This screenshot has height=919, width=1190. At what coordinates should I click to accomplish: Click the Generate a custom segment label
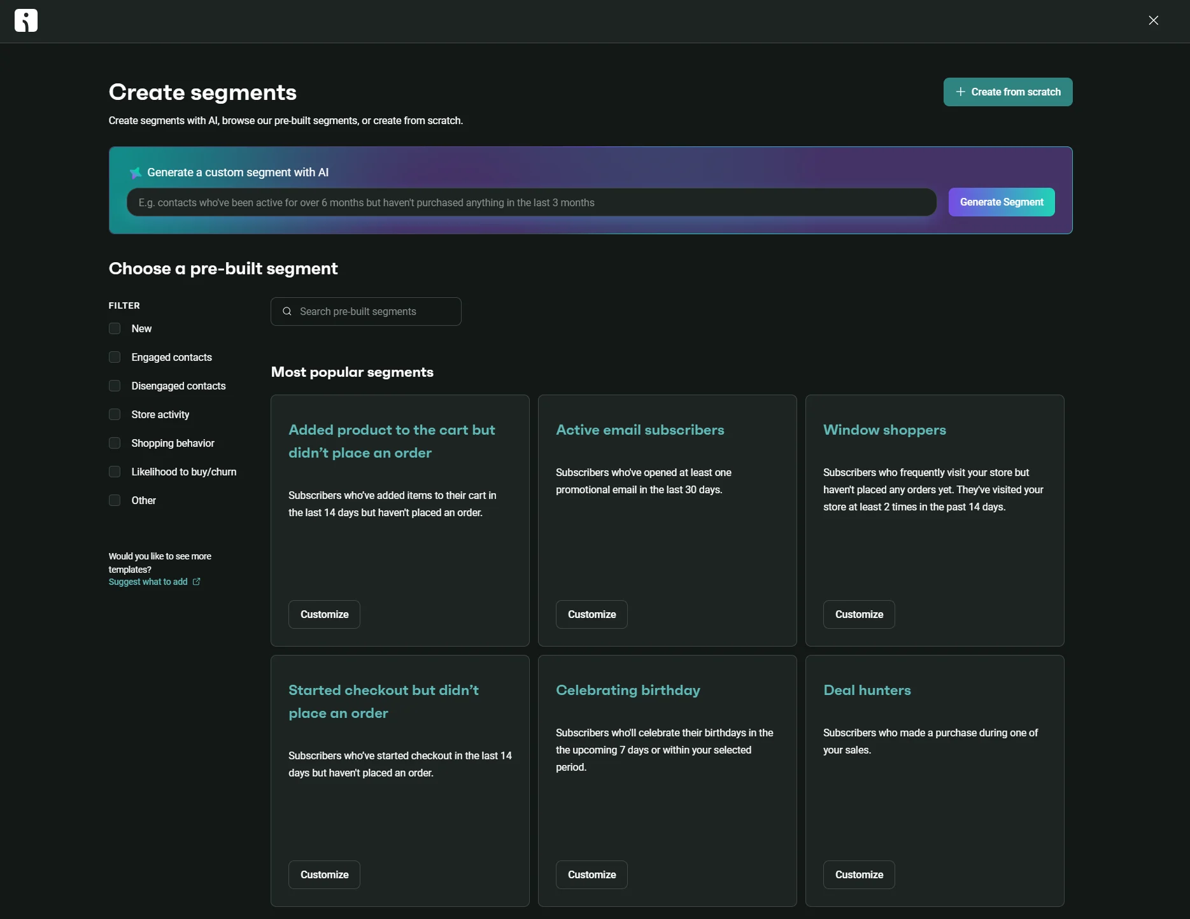[x=237, y=172]
